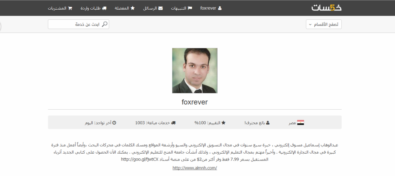Viewport: 395px width, 176px height.
Task: Open favorites via the star icon
Action: (x=133, y=8)
